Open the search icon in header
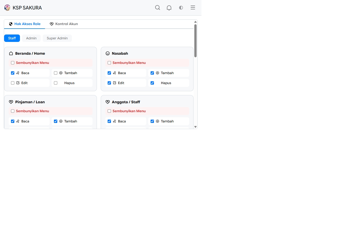 (157, 8)
